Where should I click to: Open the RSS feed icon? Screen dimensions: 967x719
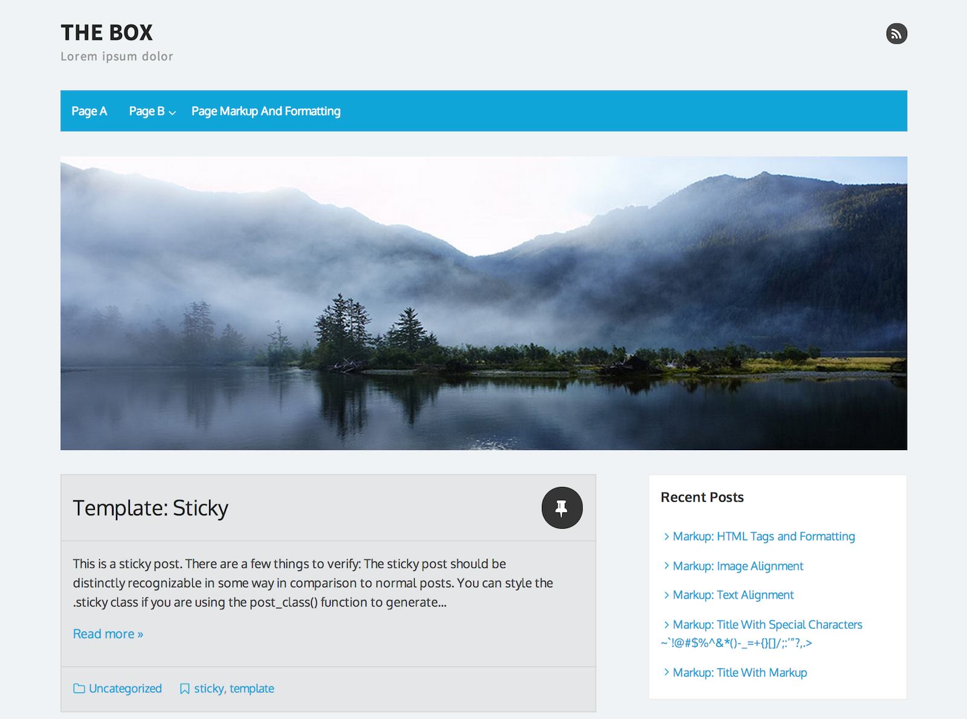[896, 33]
